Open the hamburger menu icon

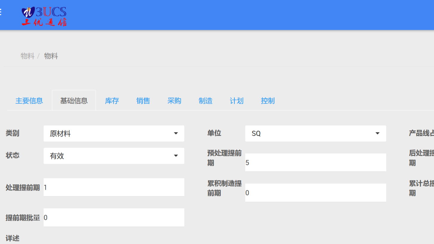1,12
